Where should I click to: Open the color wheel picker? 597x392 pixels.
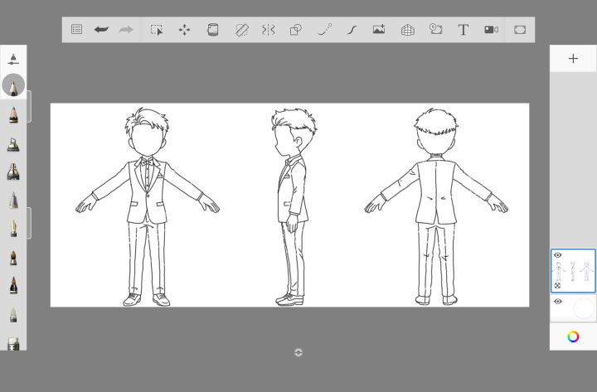tap(573, 336)
